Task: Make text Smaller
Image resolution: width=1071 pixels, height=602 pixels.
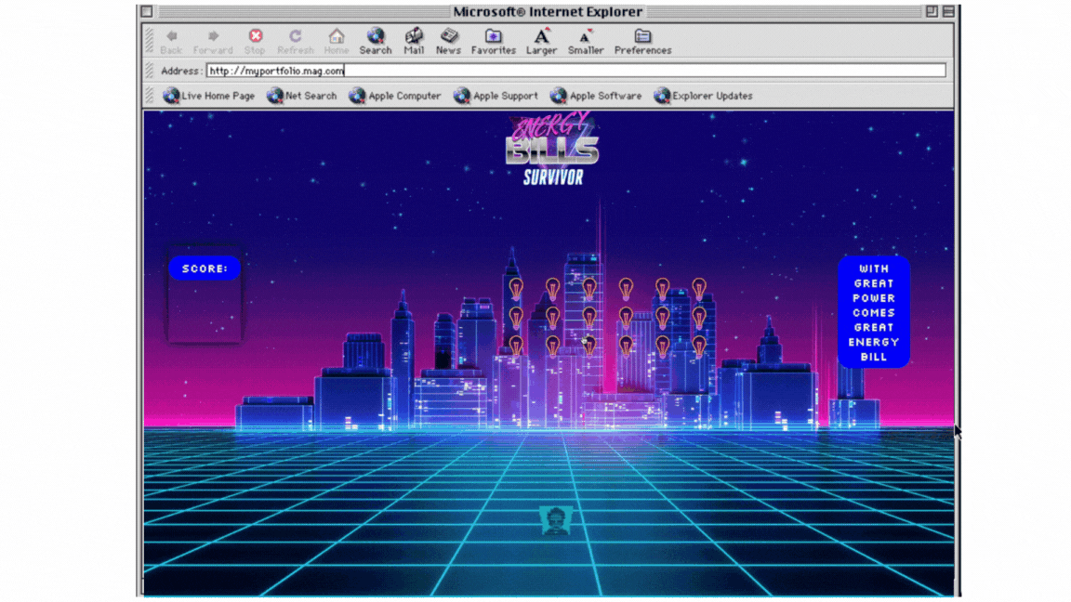Action: [586, 41]
